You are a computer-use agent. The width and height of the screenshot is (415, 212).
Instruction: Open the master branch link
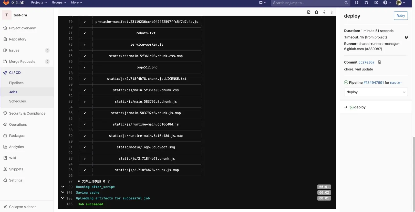396,83
